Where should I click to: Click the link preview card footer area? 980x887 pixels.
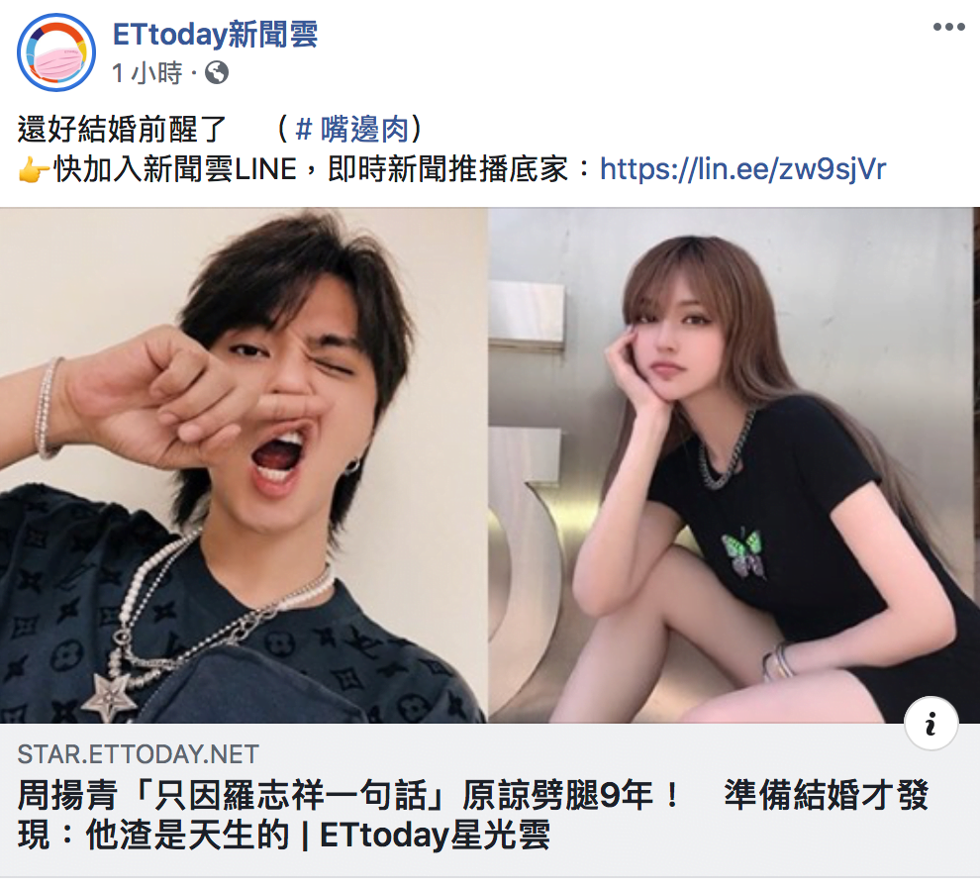click(490, 800)
